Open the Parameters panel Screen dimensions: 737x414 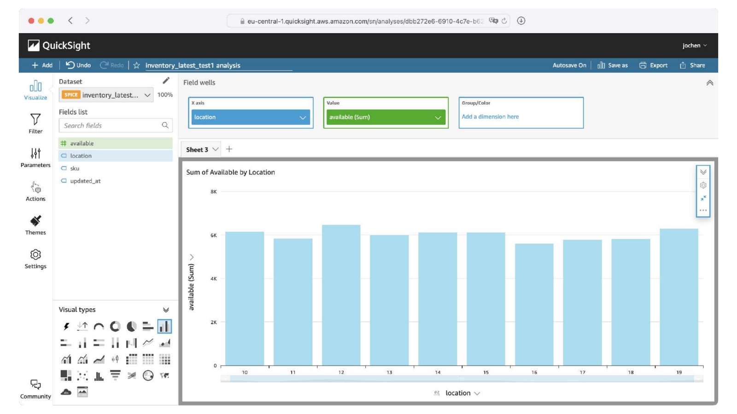35,157
